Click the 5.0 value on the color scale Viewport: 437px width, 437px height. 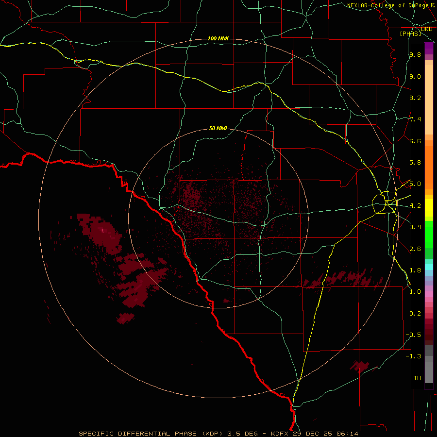click(x=415, y=184)
